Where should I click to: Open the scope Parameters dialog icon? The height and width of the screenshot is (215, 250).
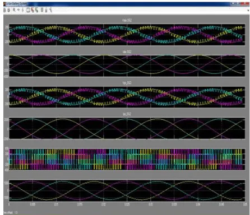tap(8, 10)
